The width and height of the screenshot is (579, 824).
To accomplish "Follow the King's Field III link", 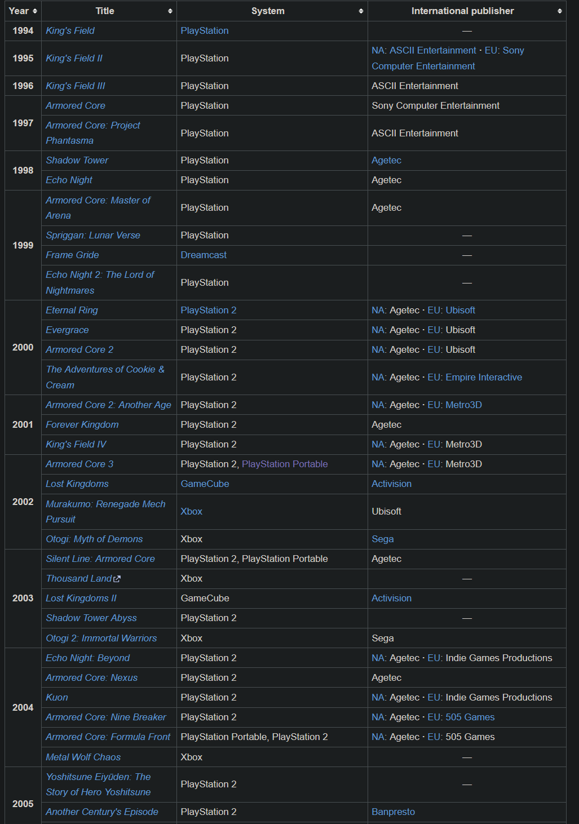I will point(76,86).
